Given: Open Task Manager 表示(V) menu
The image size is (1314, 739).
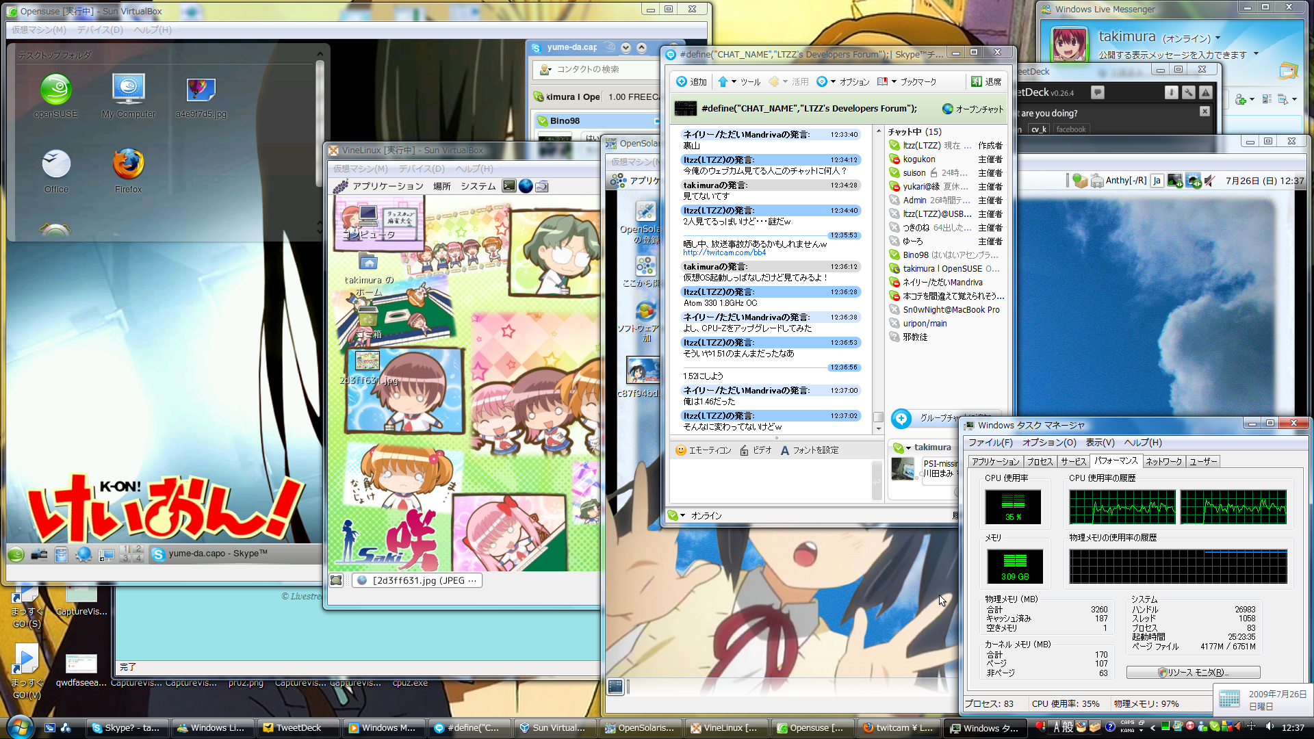Looking at the screenshot, I should [1100, 443].
